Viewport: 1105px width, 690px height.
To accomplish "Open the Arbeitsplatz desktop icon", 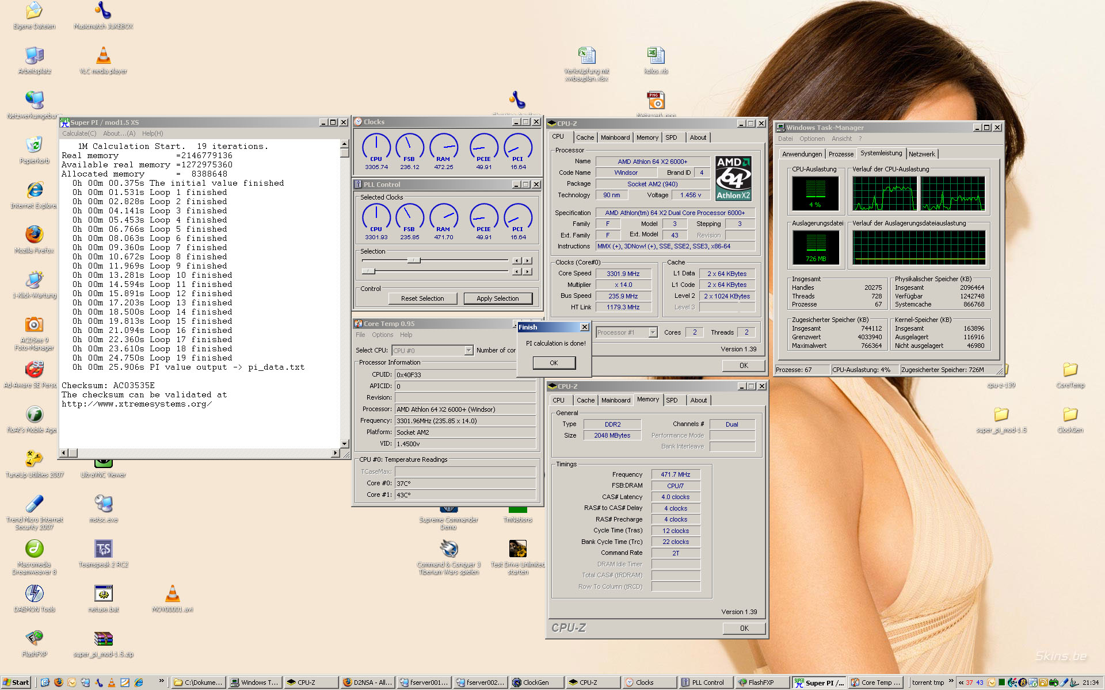I will pos(35,60).
